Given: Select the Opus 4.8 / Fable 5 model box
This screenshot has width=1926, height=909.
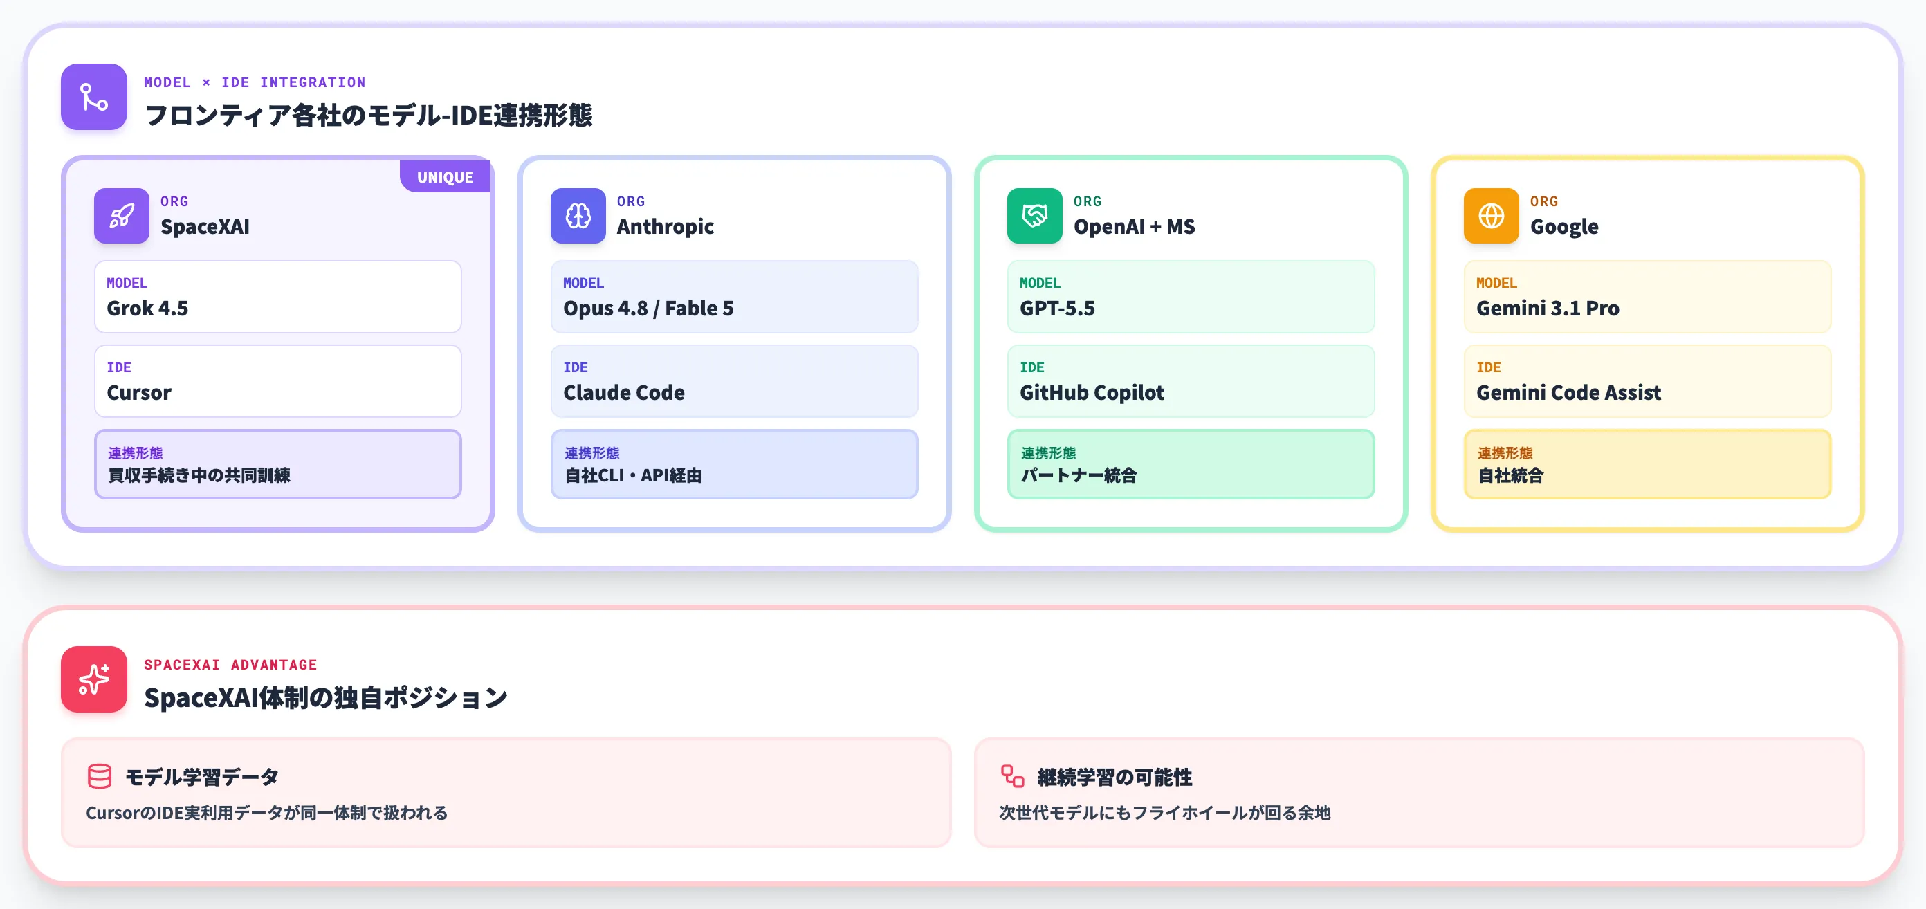Looking at the screenshot, I should pos(734,297).
